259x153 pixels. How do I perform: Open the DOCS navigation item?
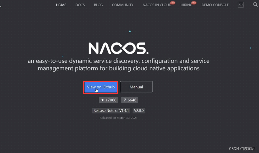pyautogui.click(x=80, y=5)
